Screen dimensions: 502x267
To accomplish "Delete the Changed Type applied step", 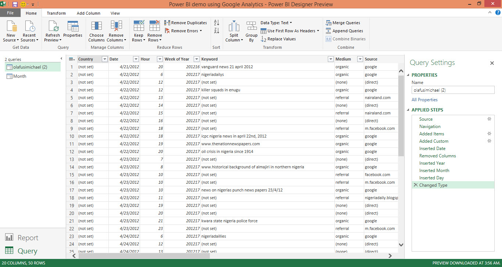I will (416, 185).
